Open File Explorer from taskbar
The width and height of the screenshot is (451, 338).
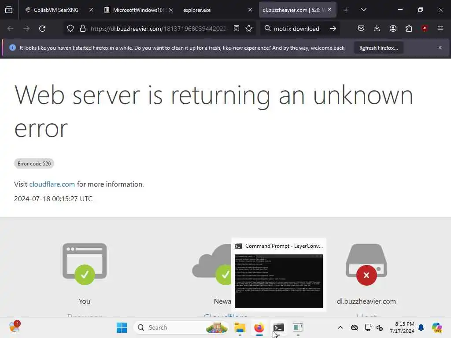(x=240, y=327)
